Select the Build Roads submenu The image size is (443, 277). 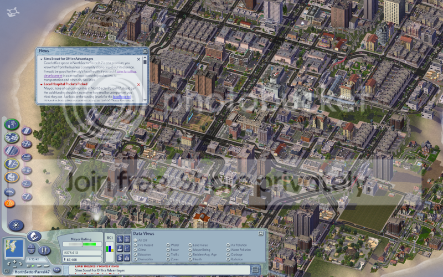(x=26, y=131)
